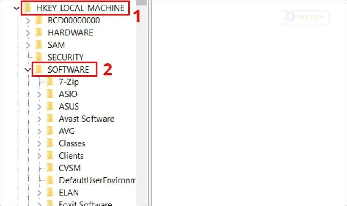The height and width of the screenshot is (206, 347).
Task: Click the ASUS folder icon
Action: pyautogui.click(x=50, y=106)
